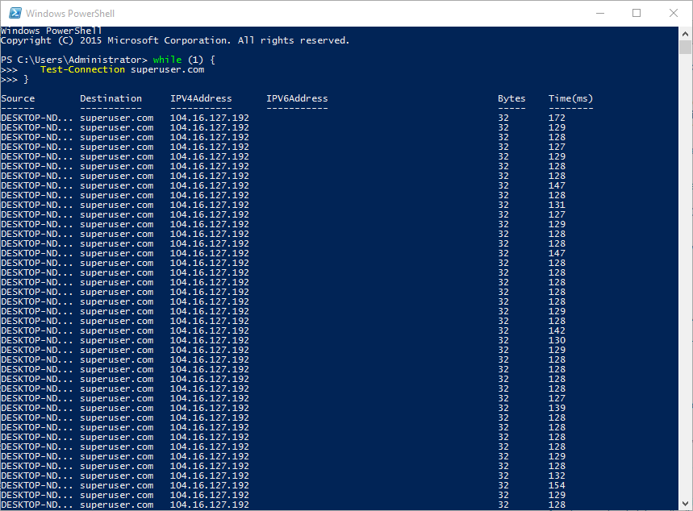The width and height of the screenshot is (693, 511).
Task: Maximize the PowerShell window
Action: tap(636, 13)
